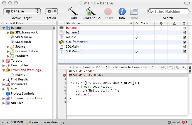Expand the Source folder

(x=8, y=47)
